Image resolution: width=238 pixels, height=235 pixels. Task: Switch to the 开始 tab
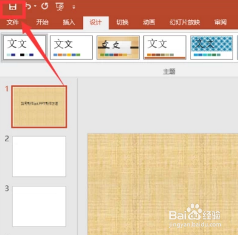[42, 22]
